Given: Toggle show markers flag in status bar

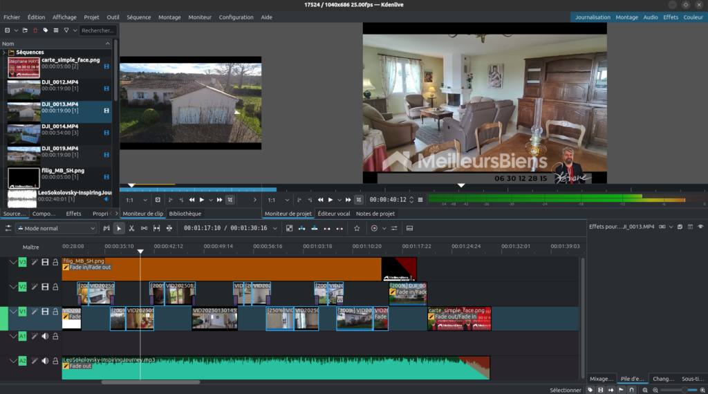Looking at the screenshot, I should [x=622, y=390].
